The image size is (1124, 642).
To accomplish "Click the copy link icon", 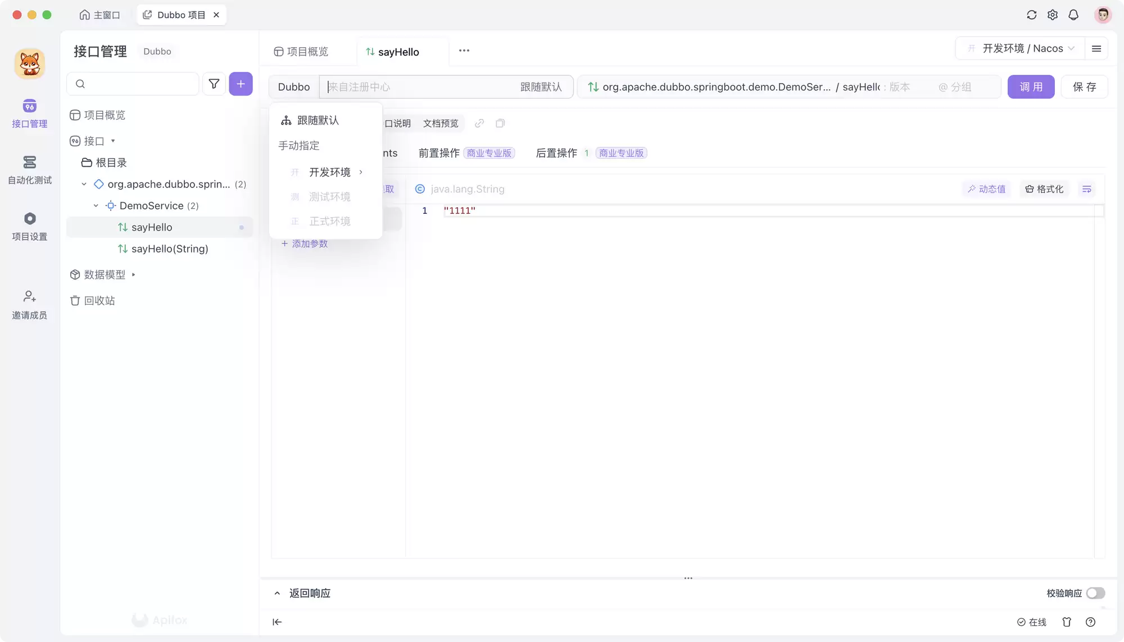I will coord(479,123).
